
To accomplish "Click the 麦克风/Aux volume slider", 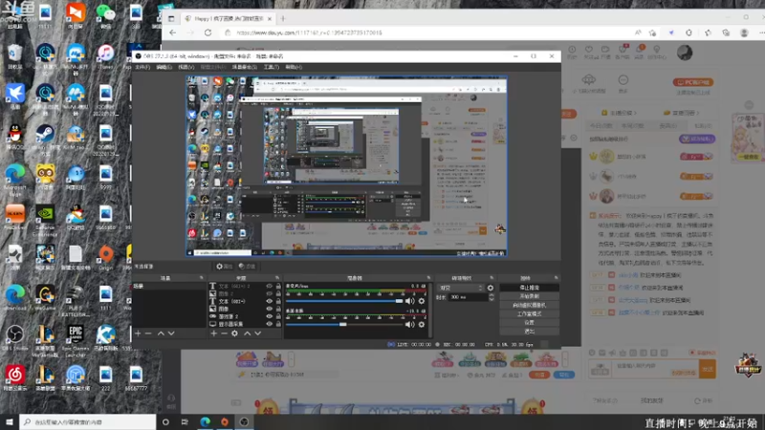I will pos(344,301).
